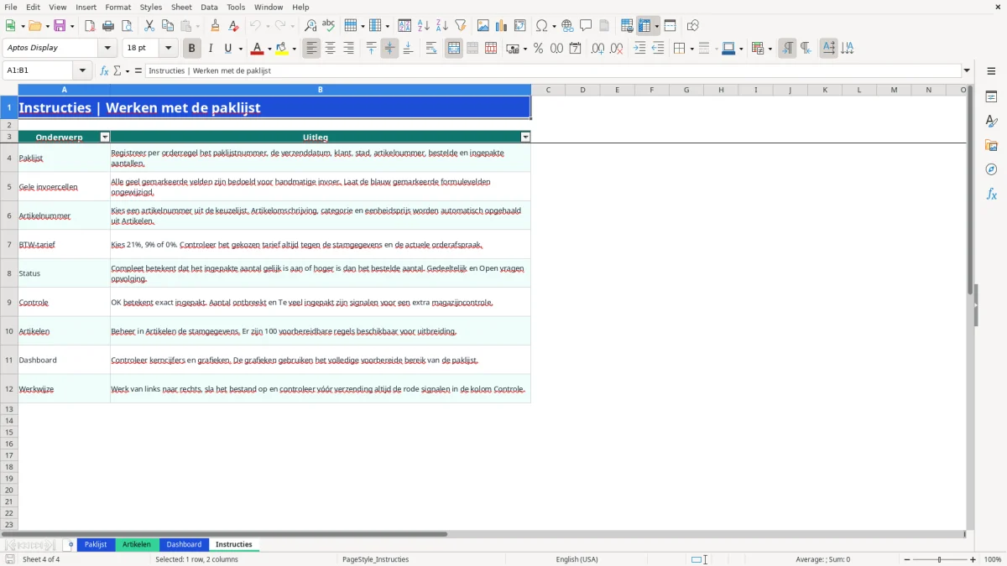Expand the Font Color dropdown arrow

tap(269, 49)
